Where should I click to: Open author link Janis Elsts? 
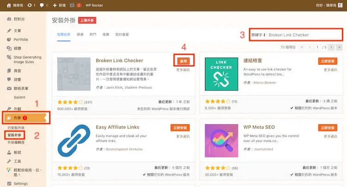[114, 87]
